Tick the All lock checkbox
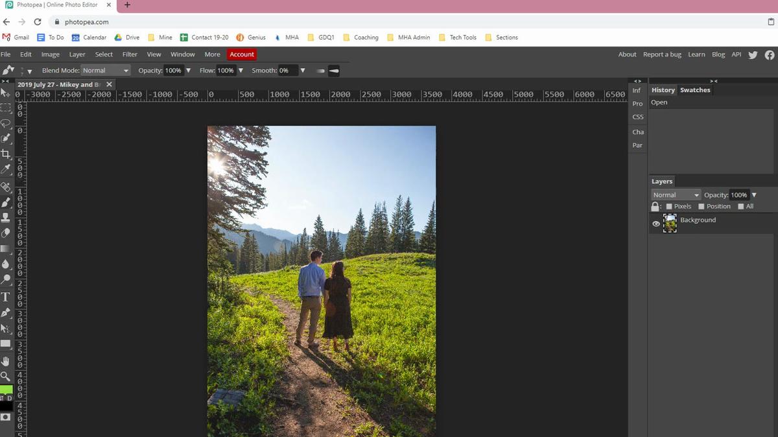 tap(741, 207)
